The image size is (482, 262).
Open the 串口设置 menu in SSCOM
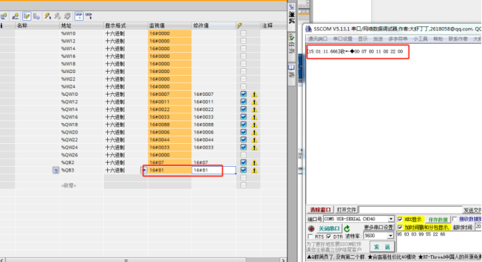[343, 39]
